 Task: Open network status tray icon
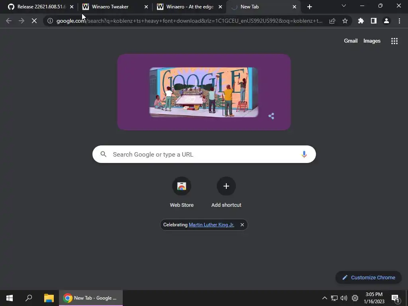pos(334,298)
